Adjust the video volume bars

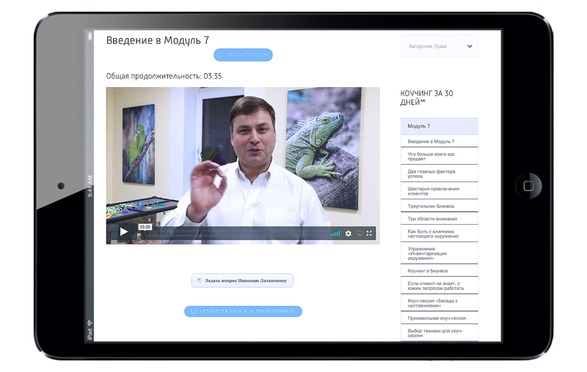click(x=335, y=234)
